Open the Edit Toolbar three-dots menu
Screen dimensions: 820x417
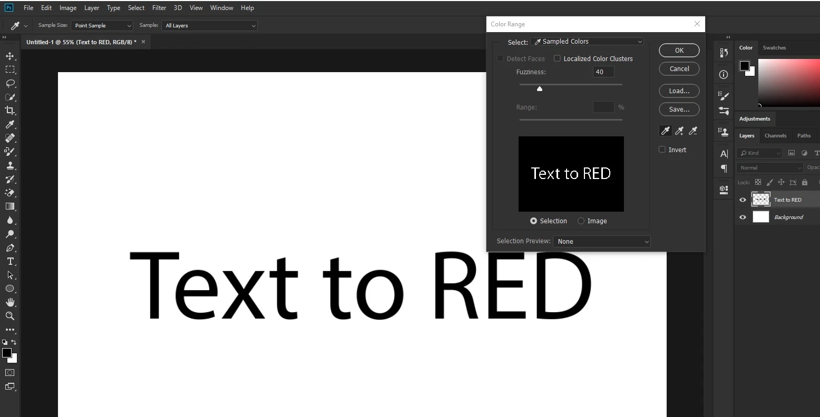[10, 330]
